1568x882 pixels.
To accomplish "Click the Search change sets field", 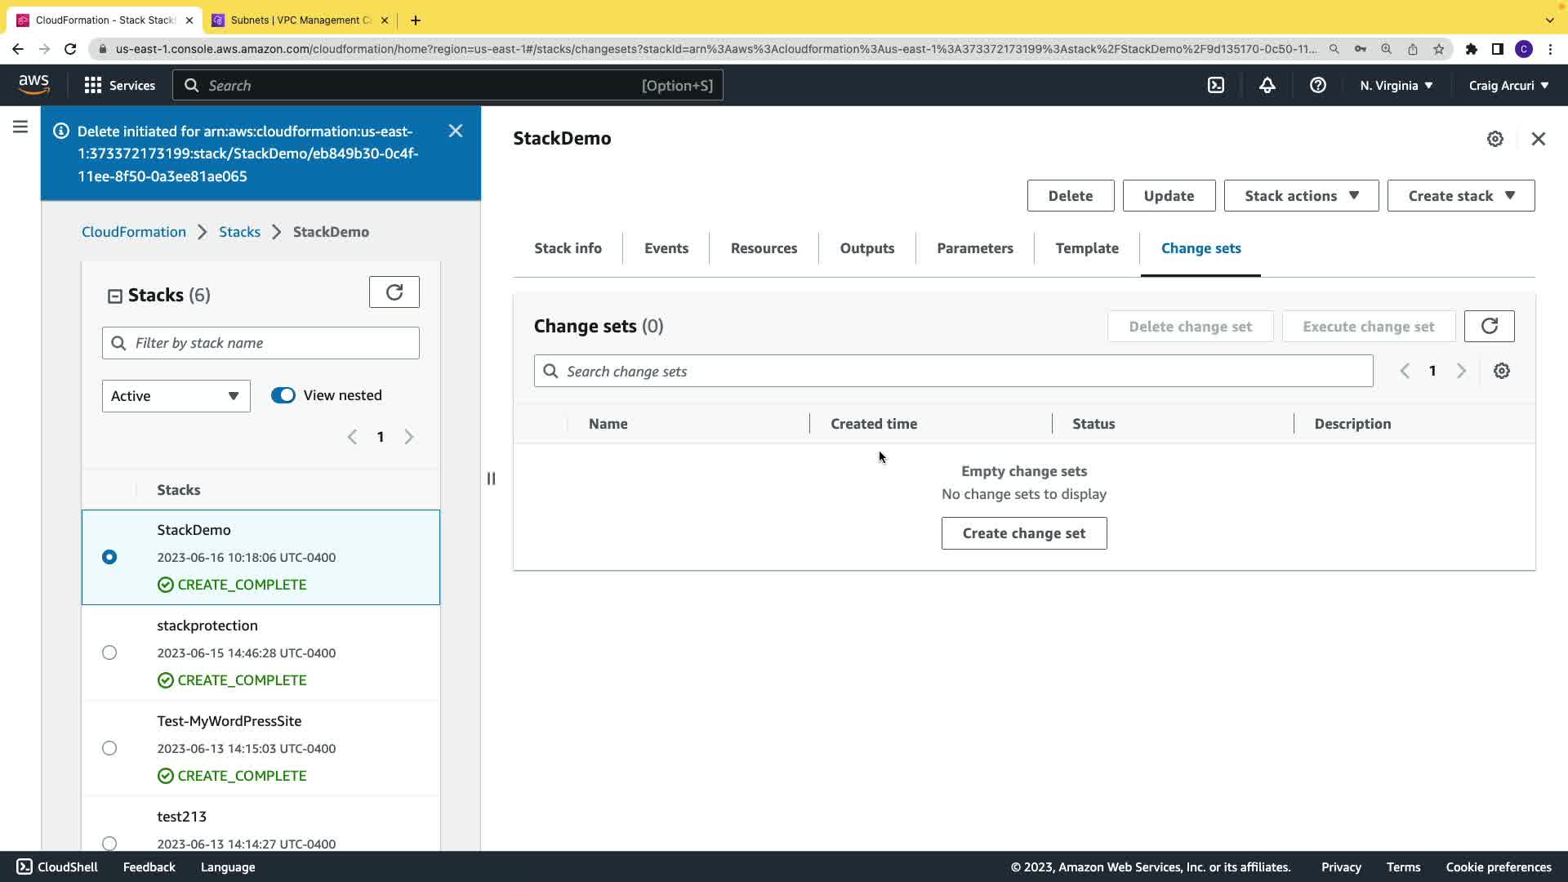I will point(953,372).
